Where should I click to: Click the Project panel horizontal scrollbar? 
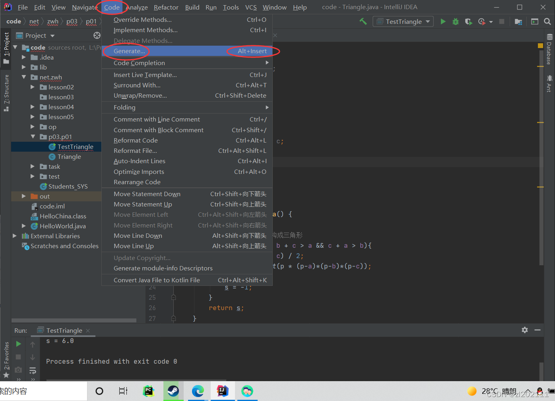tap(74, 320)
